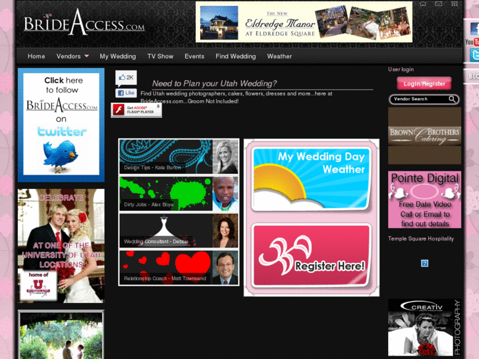Open Wedding Consultant - Debbie video tile
Viewport: 479px width, 359px height.
coord(179,231)
